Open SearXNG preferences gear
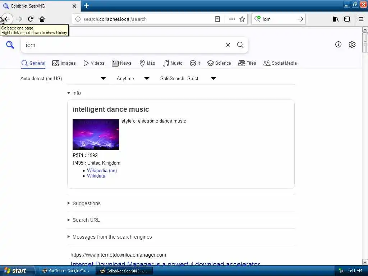The height and width of the screenshot is (276, 368). [352, 44]
